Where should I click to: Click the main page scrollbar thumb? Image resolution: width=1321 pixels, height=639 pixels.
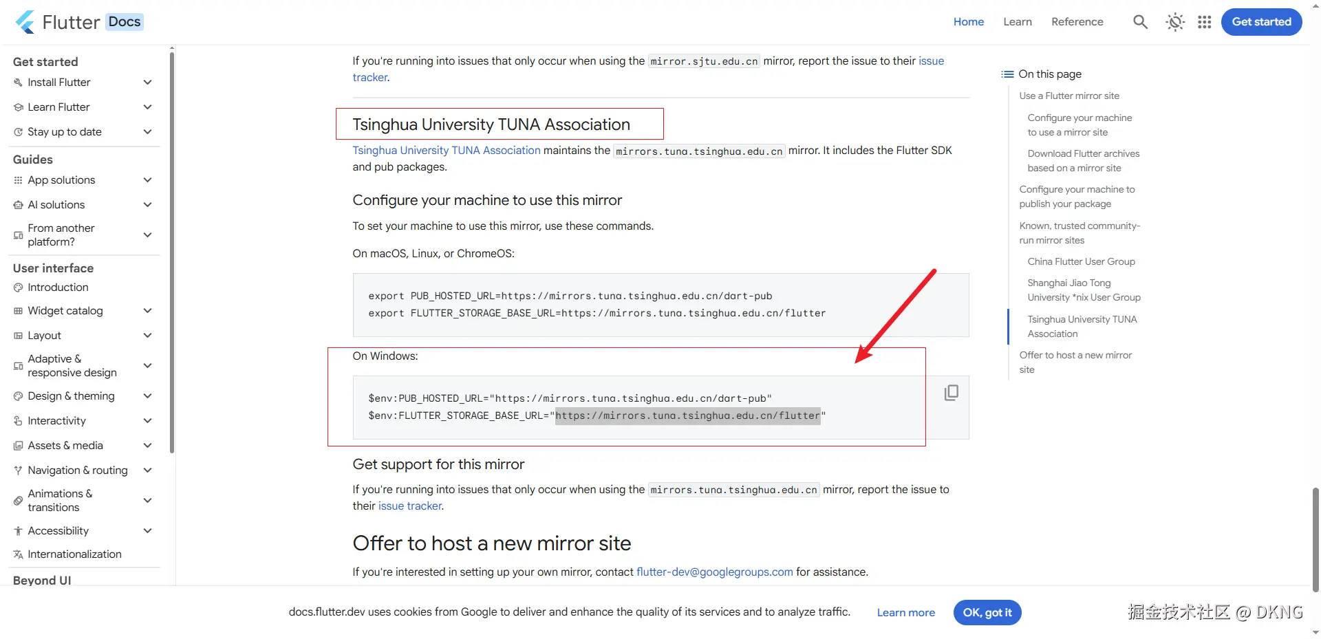pos(1316,540)
